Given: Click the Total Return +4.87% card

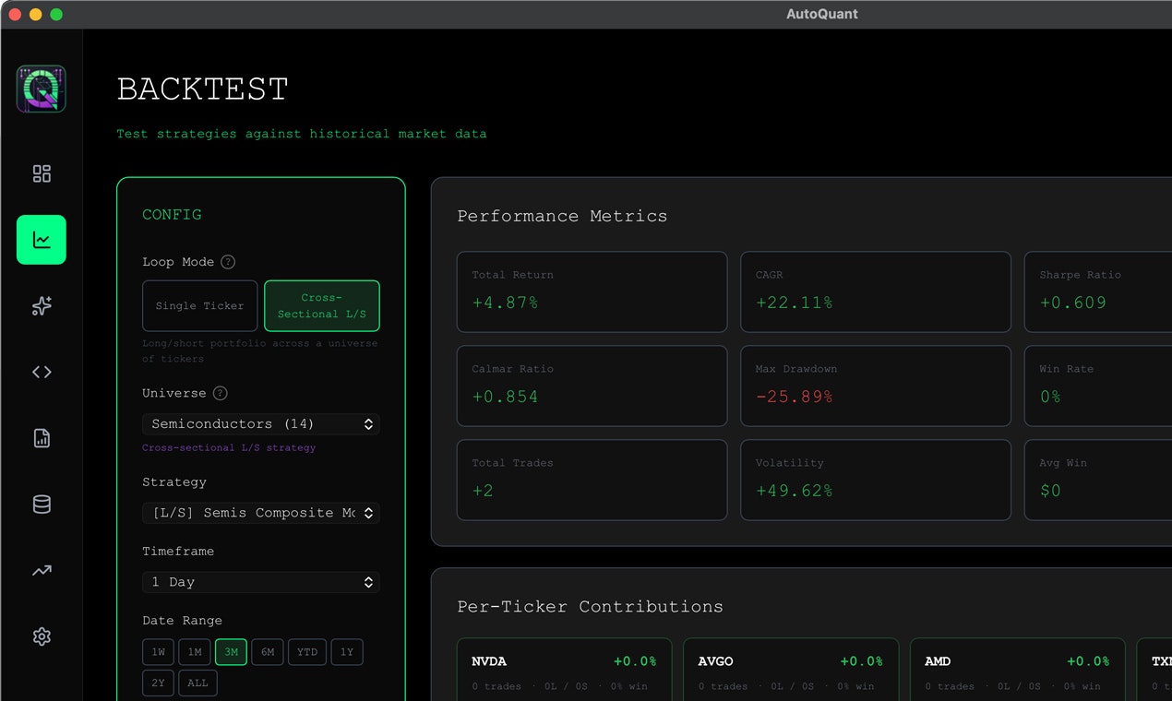Looking at the screenshot, I should [592, 291].
